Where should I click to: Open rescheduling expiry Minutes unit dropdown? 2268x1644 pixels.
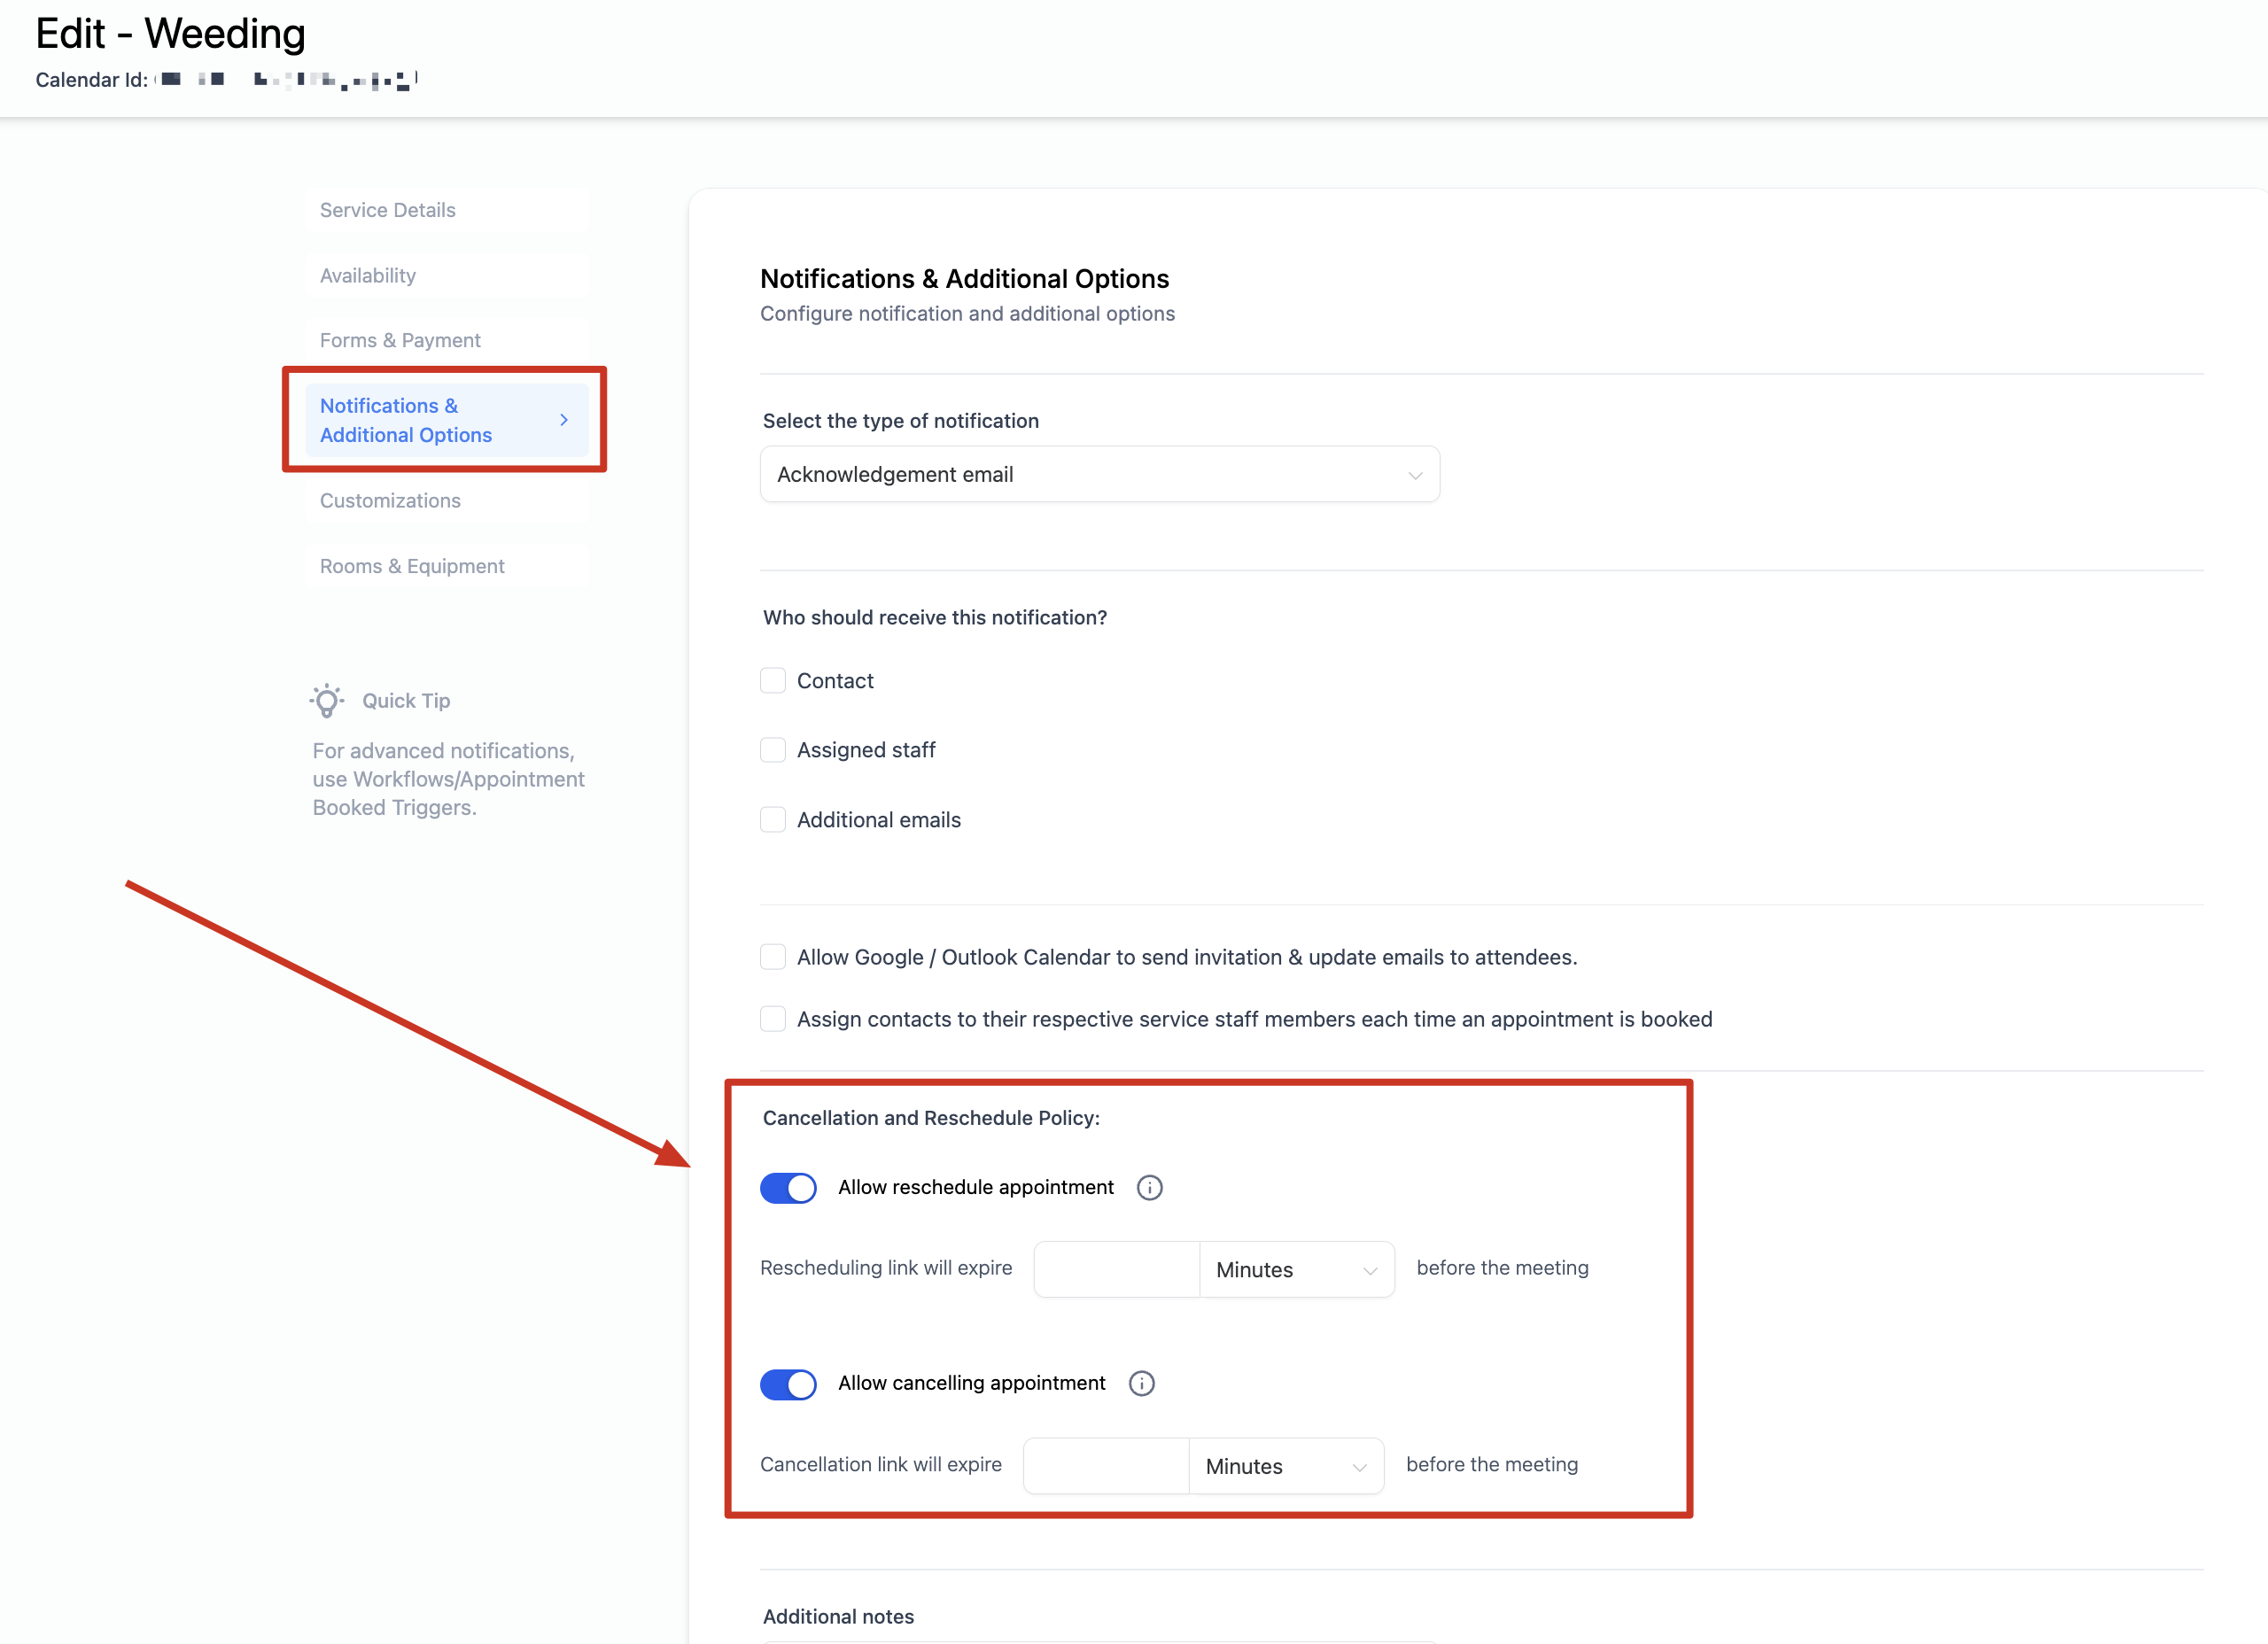tap(1296, 1269)
